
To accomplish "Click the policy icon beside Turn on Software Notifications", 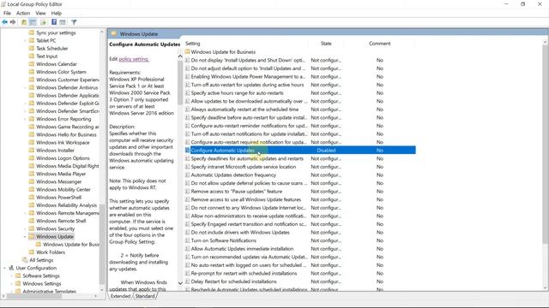I will (187, 240).
